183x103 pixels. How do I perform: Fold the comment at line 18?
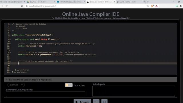tap(11, 61)
